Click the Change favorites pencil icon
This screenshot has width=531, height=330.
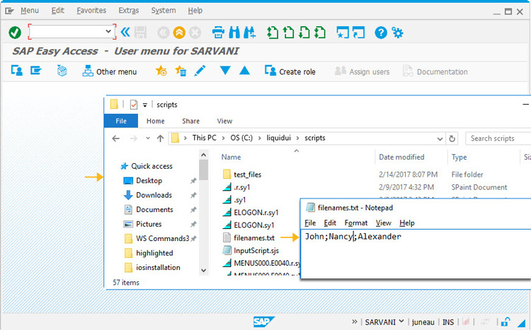click(x=200, y=71)
